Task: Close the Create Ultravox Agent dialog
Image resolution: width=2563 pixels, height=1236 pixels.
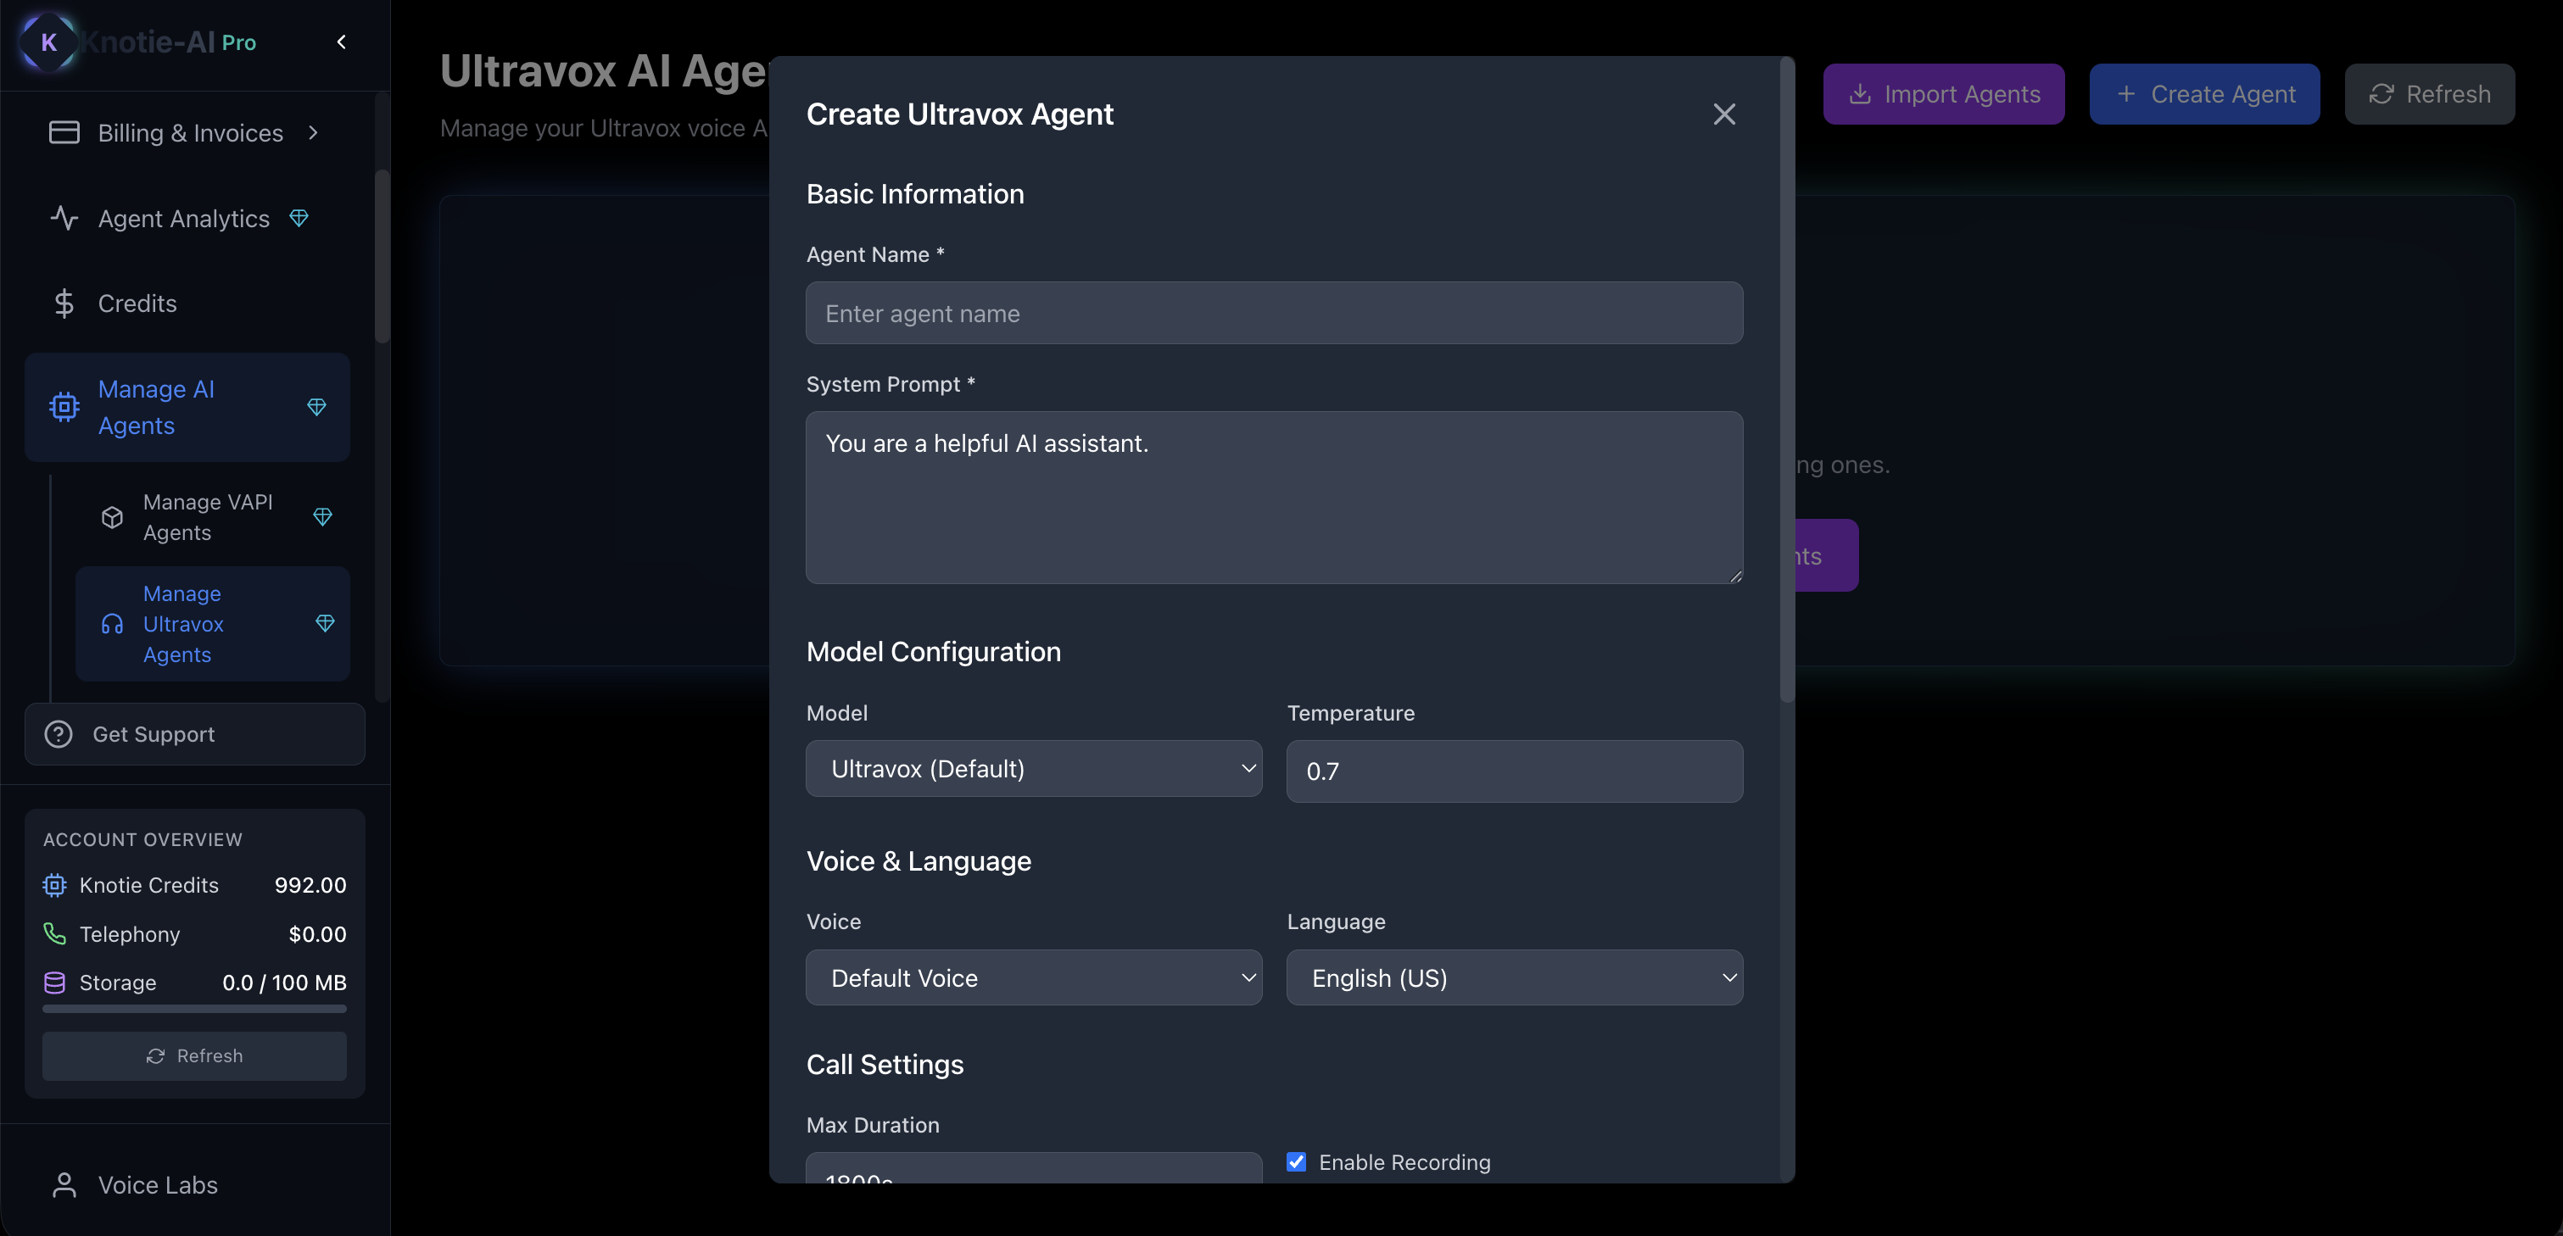Action: pyautogui.click(x=1723, y=114)
